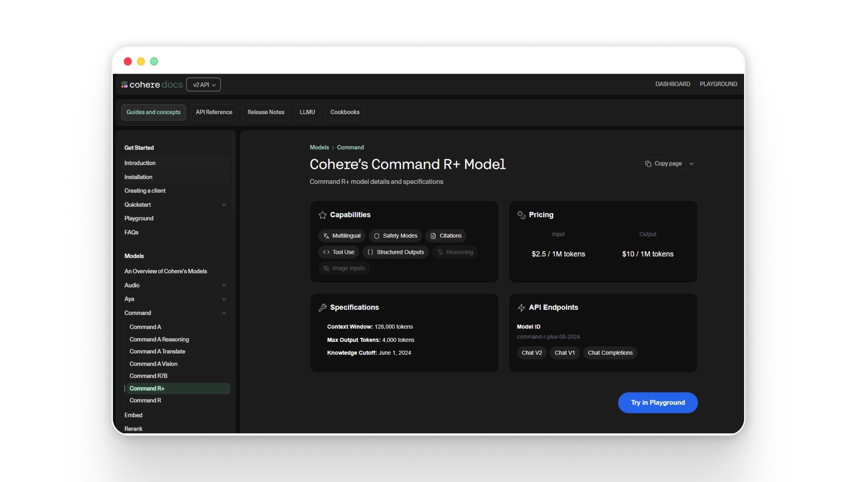Open the Command R page

[x=178, y=400]
